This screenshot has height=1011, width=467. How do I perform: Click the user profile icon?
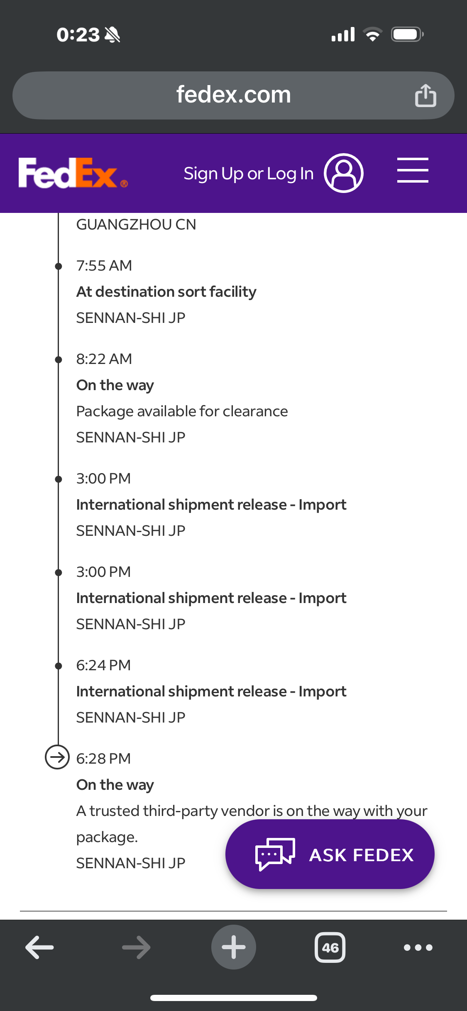[x=344, y=173]
